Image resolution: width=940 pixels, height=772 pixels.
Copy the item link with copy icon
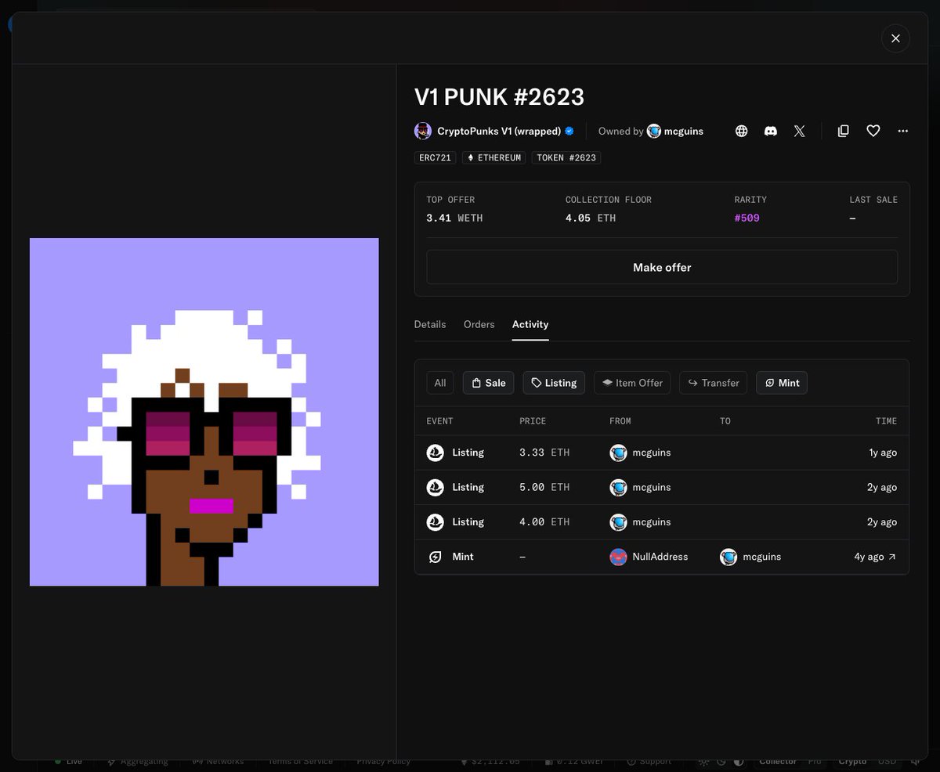click(x=844, y=131)
